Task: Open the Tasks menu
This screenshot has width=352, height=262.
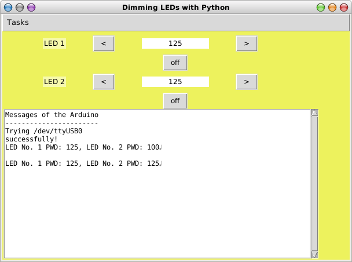Action: [x=18, y=23]
